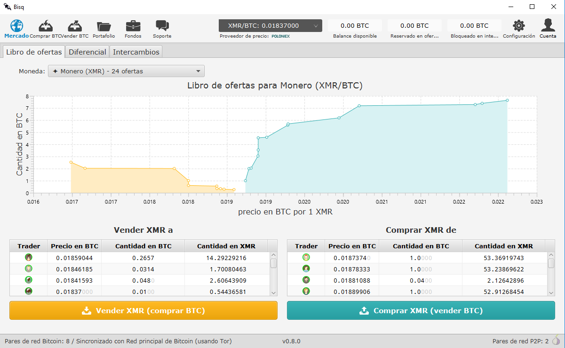
Task: Sort sell table by Precio en BTC
Action: pyautogui.click(x=75, y=246)
